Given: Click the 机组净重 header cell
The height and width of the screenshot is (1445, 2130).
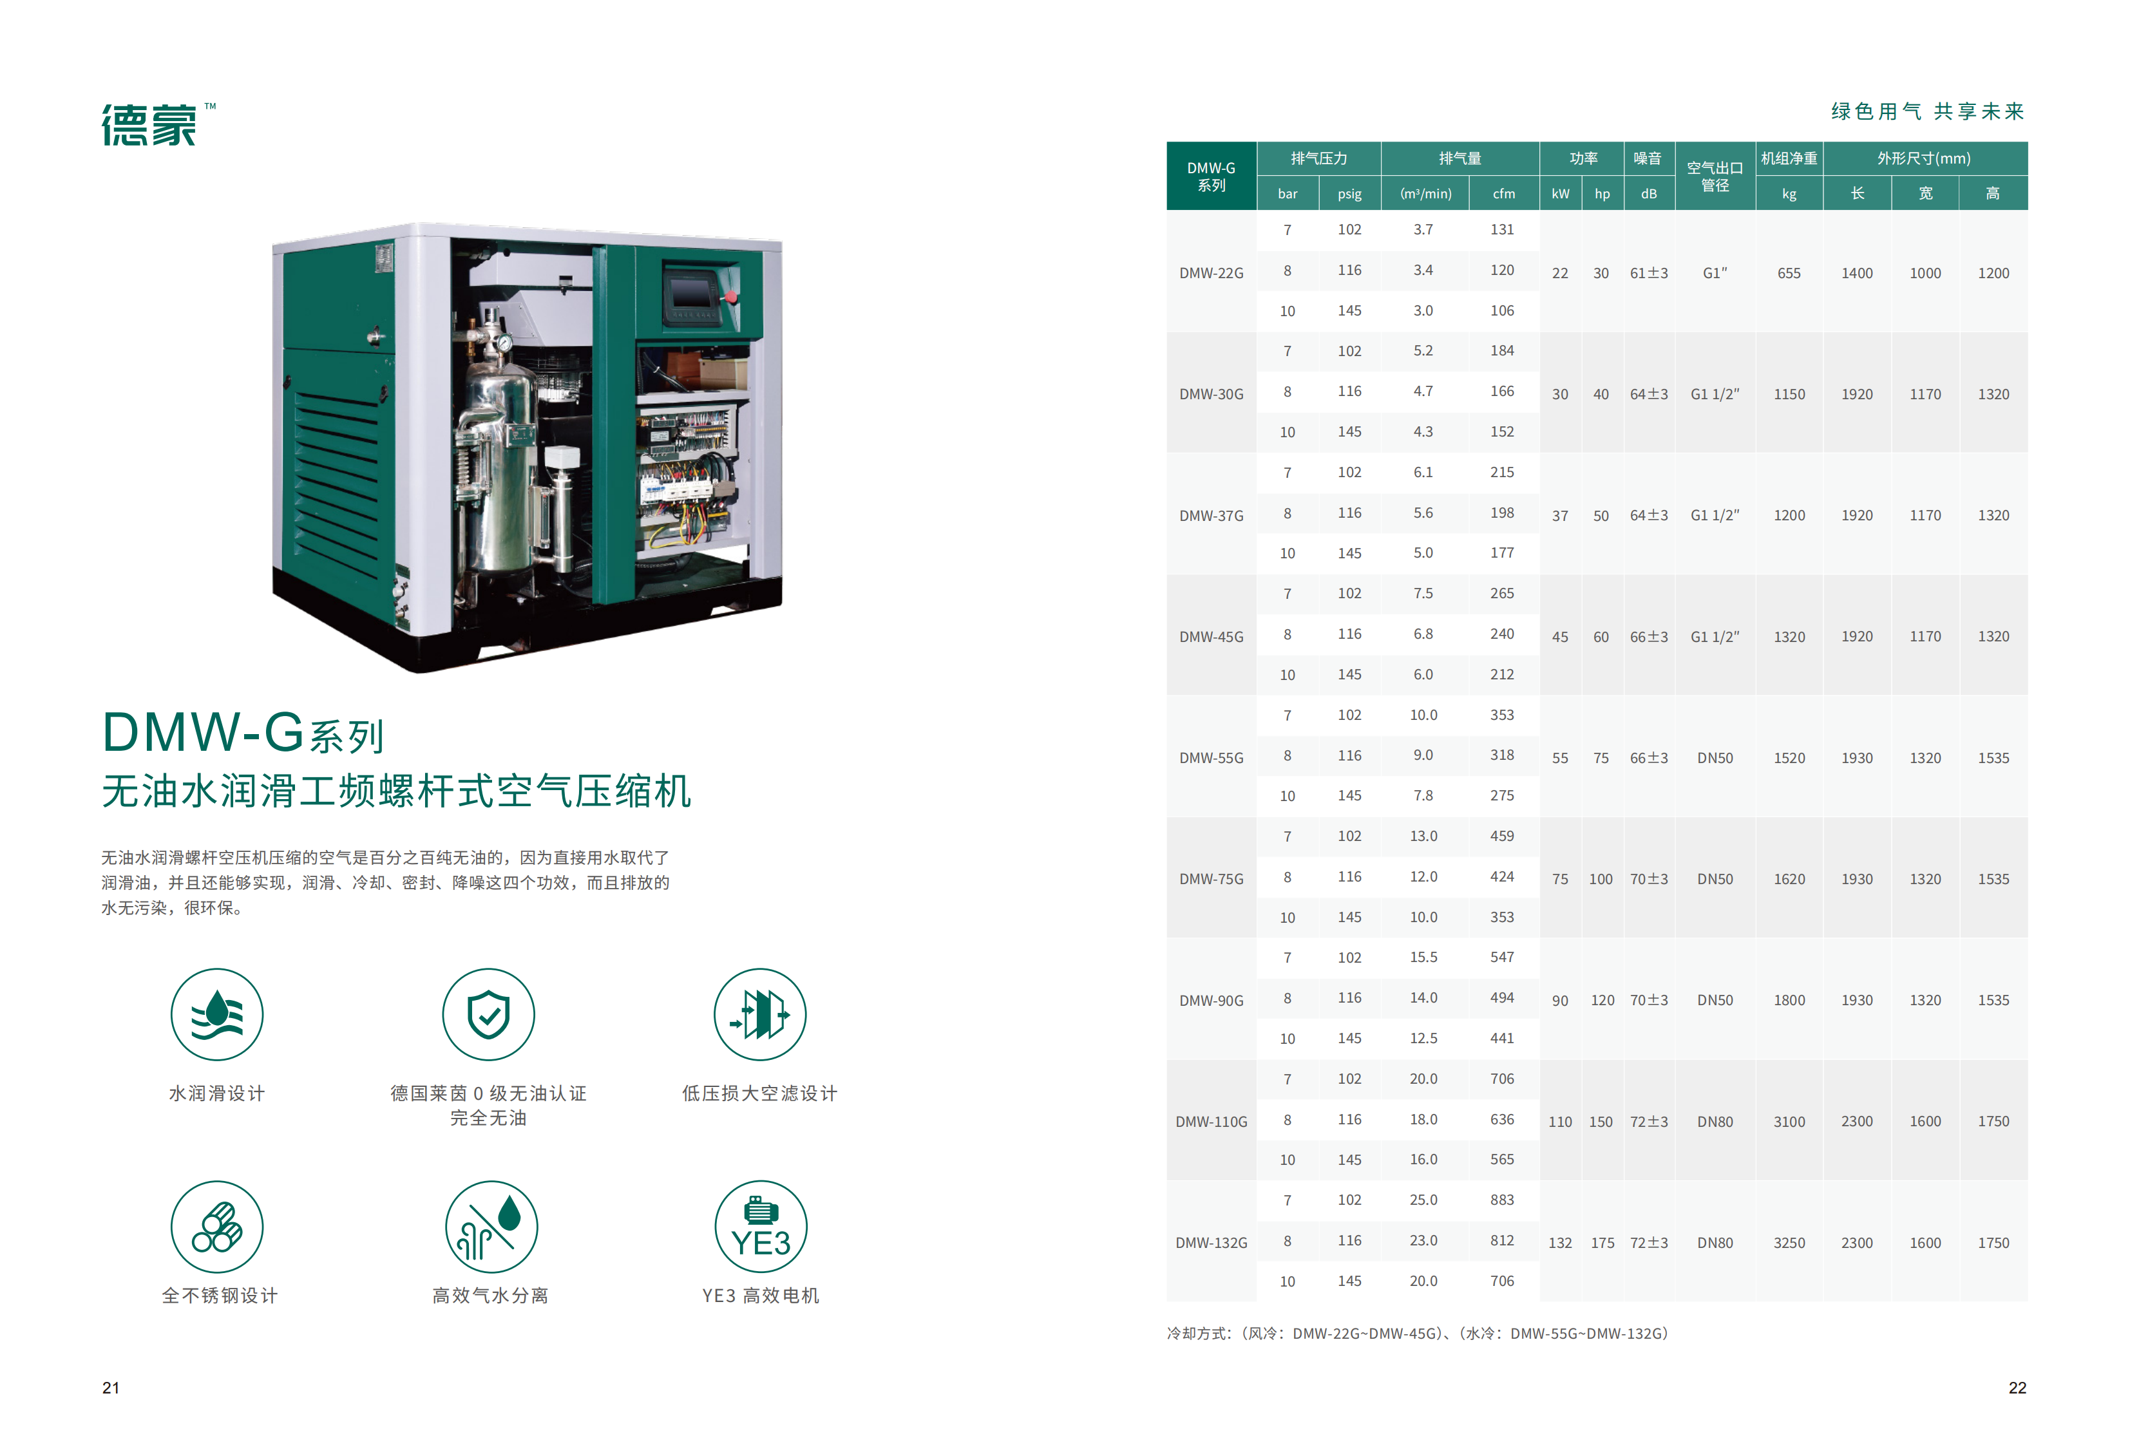Looking at the screenshot, I should coord(1788,158).
